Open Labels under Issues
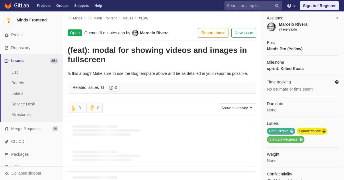The image size is (344, 180). click(17, 93)
